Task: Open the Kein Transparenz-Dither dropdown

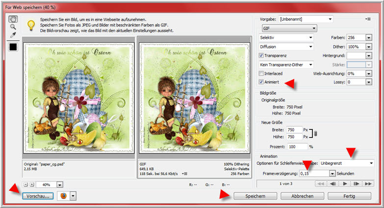Action: pyautogui.click(x=286, y=65)
